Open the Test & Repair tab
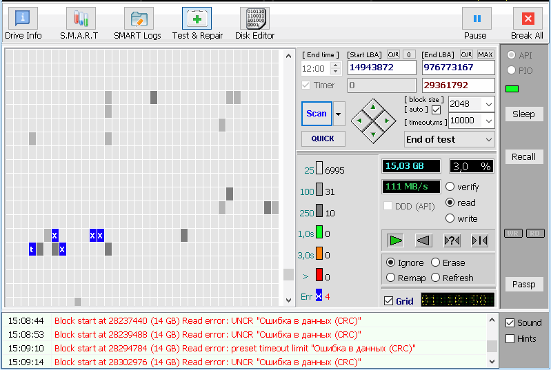 (x=197, y=24)
